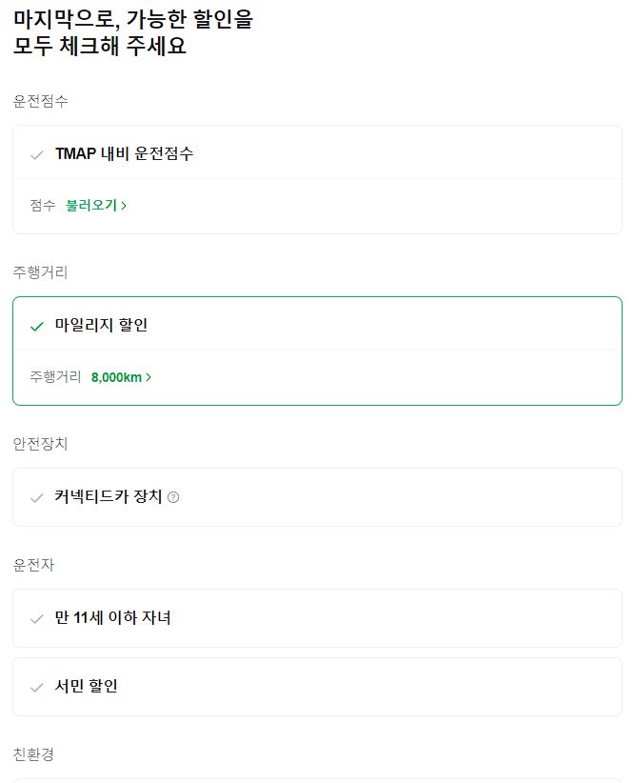This screenshot has height=783, width=634.
Task: Select the checkmark beside 만 11세 이하 자녀
Action: (38, 618)
